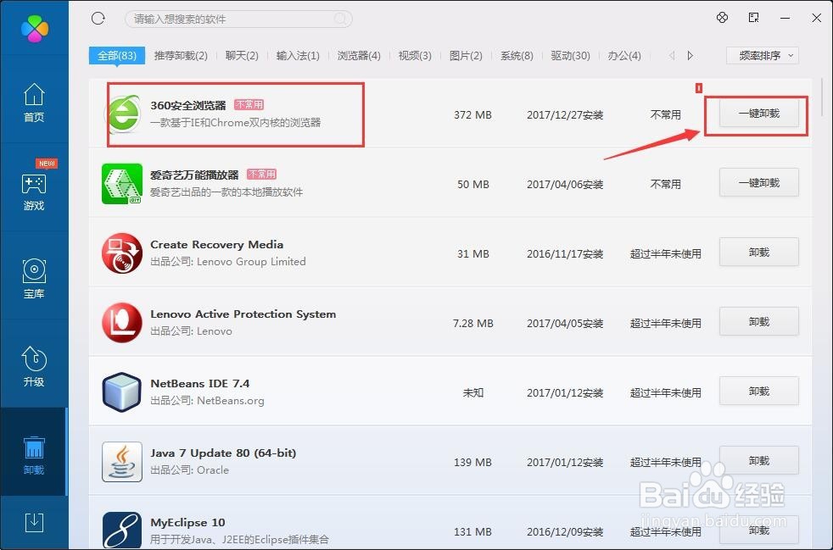Image resolution: width=833 pixels, height=550 pixels.
Task: Click 卸载 to uninstall NetBeans IDE 7.4
Action: pos(758,391)
